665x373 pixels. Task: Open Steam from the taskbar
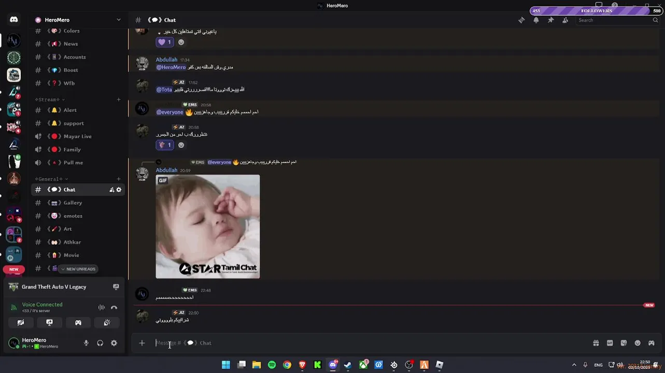[x=348, y=365]
